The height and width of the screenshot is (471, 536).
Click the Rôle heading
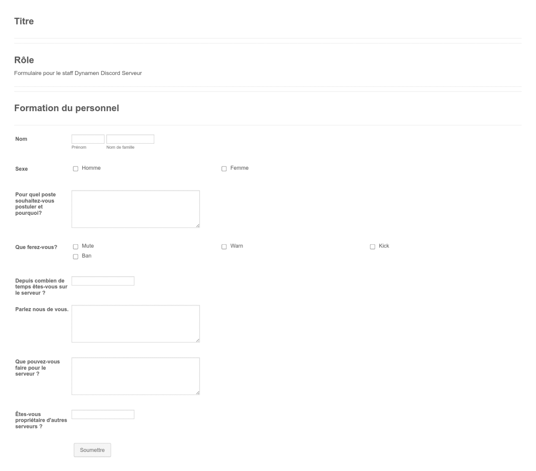24,59
